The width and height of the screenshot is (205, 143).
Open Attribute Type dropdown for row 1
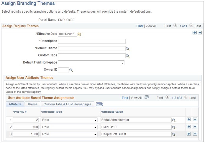pyautogui.click(x=95, y=120)
